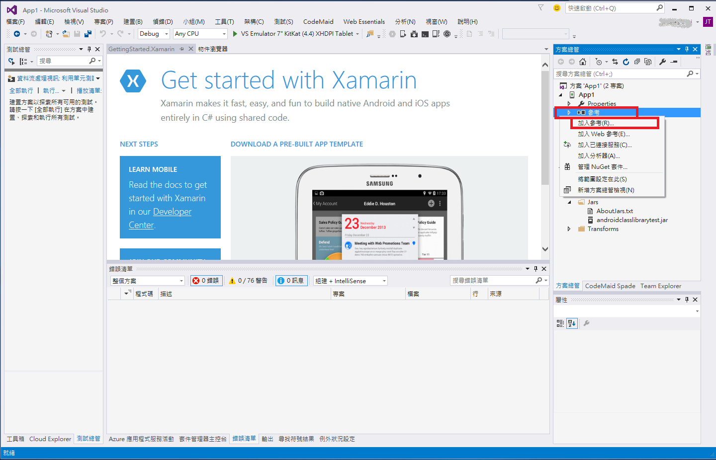Toggle auto-hide pin on the Error List panel
The image size is (716, 460).
536,269
